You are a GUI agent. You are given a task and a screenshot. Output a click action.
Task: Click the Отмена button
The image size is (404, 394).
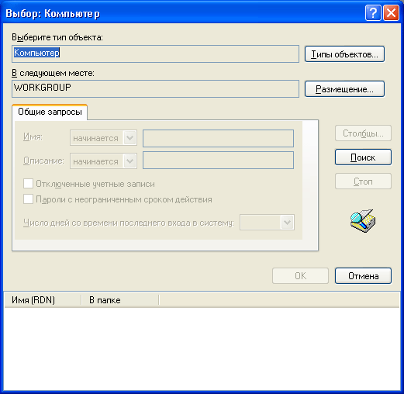pos(363,276)
